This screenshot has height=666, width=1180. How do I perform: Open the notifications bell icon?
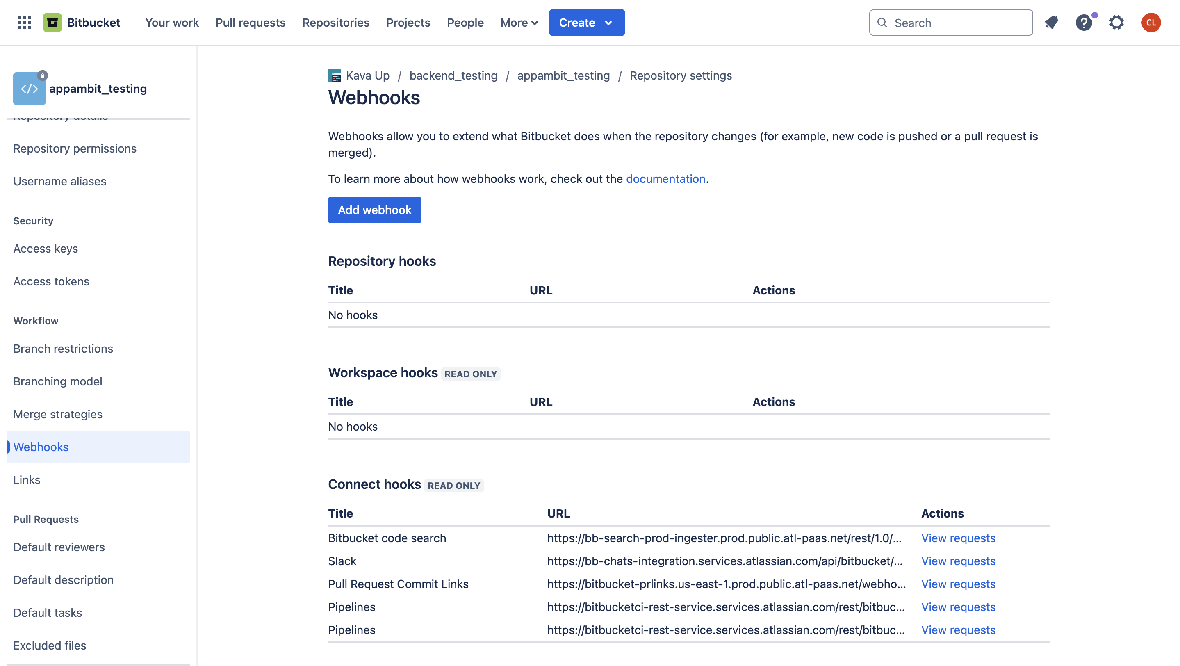(x=1051, y=23)
